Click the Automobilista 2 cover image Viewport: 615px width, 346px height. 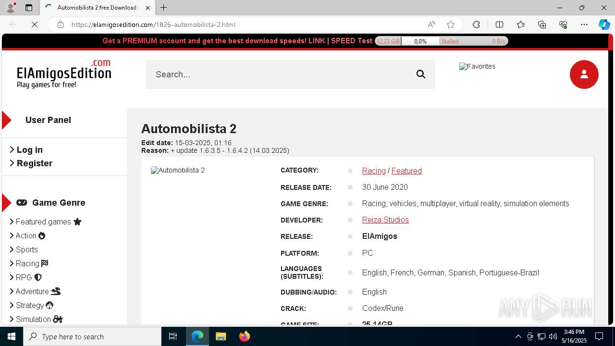click(x=178, y=170)
